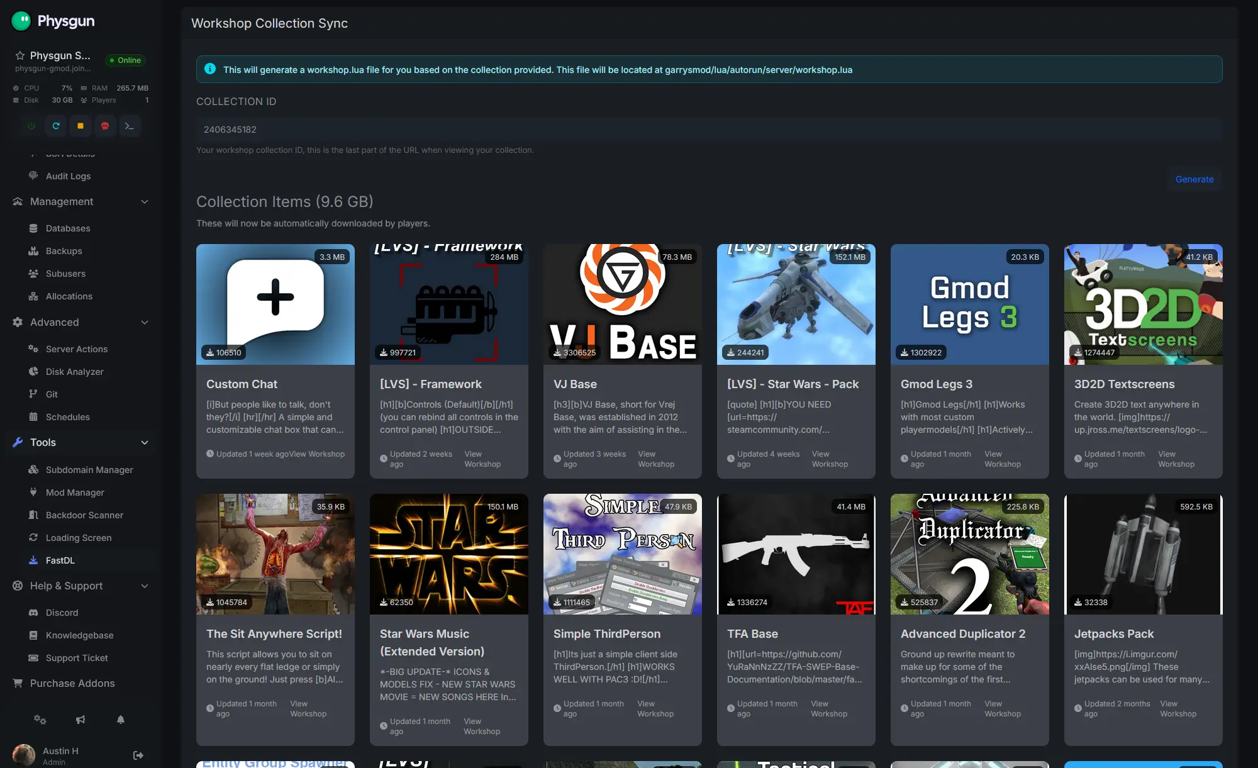Collapse the Advanced section chevron
This screenshot has width=1258, height=768.
tap(145, 322)
